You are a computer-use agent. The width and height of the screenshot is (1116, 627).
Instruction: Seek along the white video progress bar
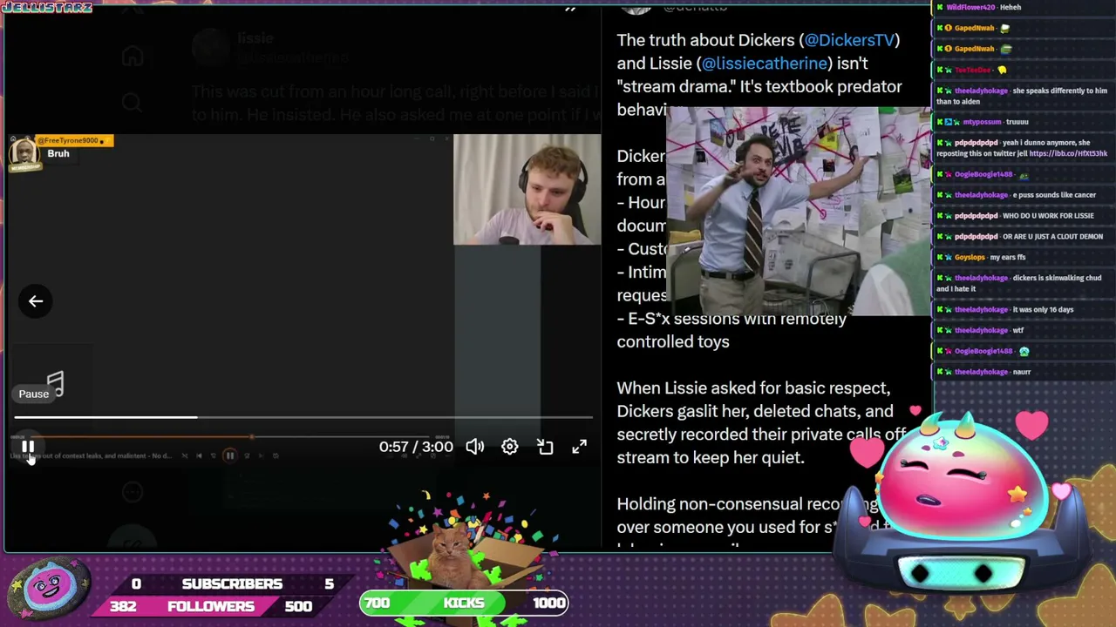tap(303, 418)
